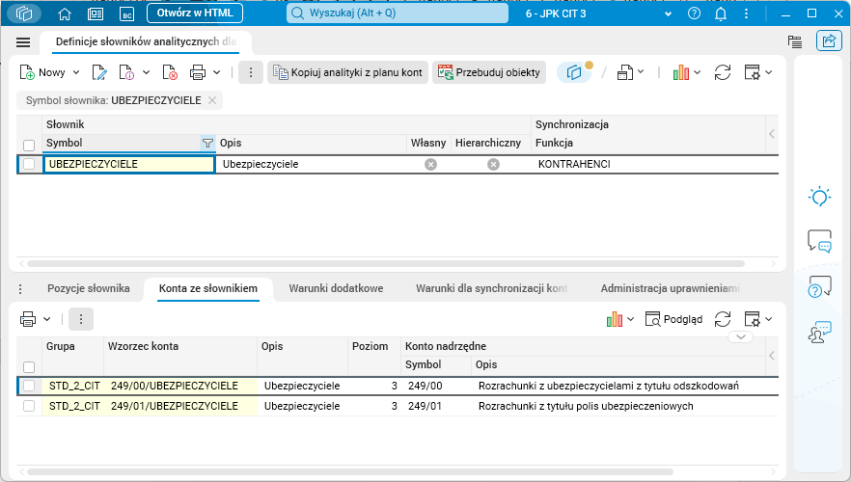
Task: Select the Konta ze słownikiem tab
Action: [x=207, y=288]
